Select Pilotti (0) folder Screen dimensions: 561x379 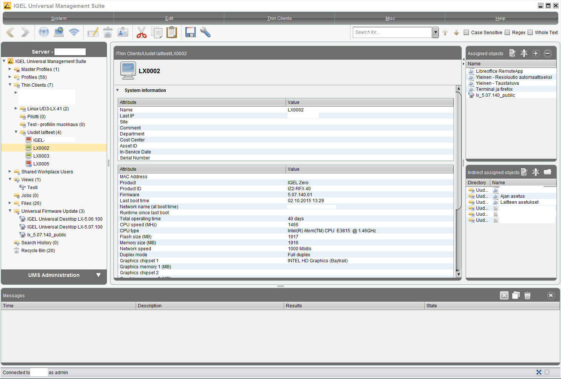click(x=36, y=116)
